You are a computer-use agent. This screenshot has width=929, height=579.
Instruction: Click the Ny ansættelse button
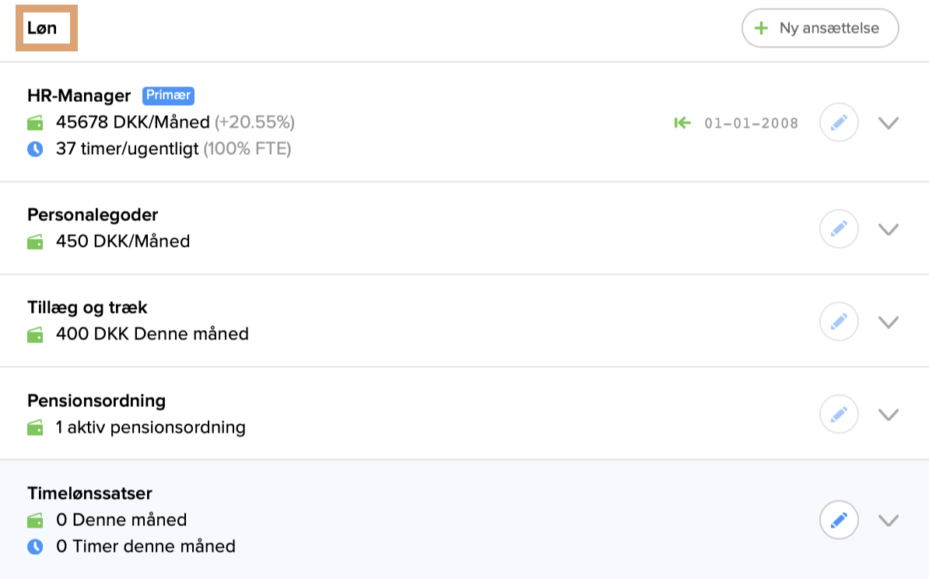(820, 29)
